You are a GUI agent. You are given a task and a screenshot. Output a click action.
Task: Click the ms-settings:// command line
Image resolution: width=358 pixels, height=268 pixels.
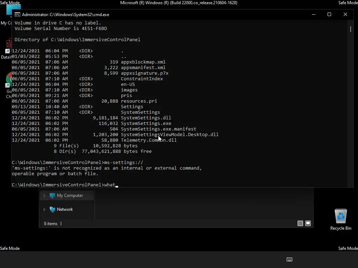pos(77,163)
